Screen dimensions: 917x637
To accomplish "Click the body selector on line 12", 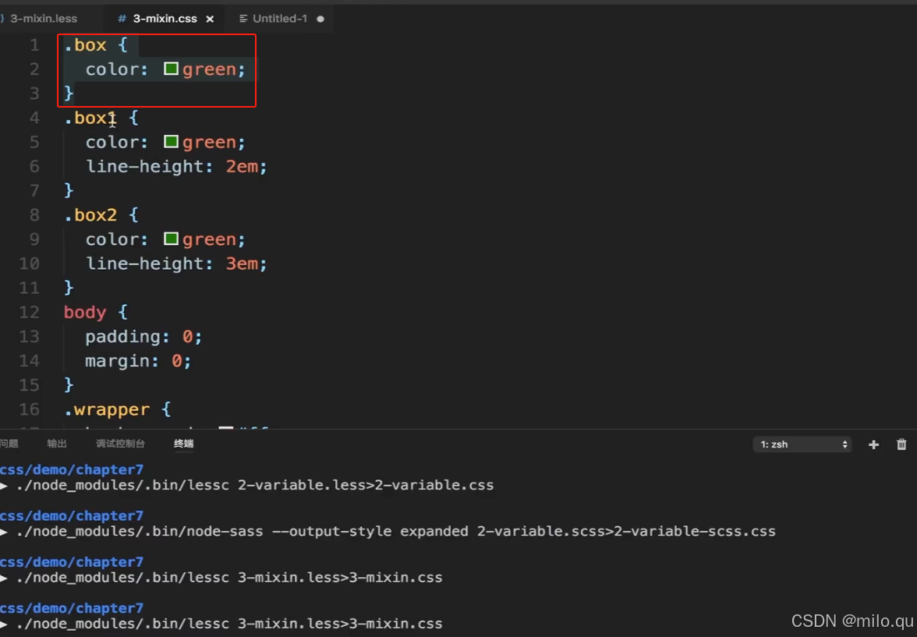I will [85, 312].
